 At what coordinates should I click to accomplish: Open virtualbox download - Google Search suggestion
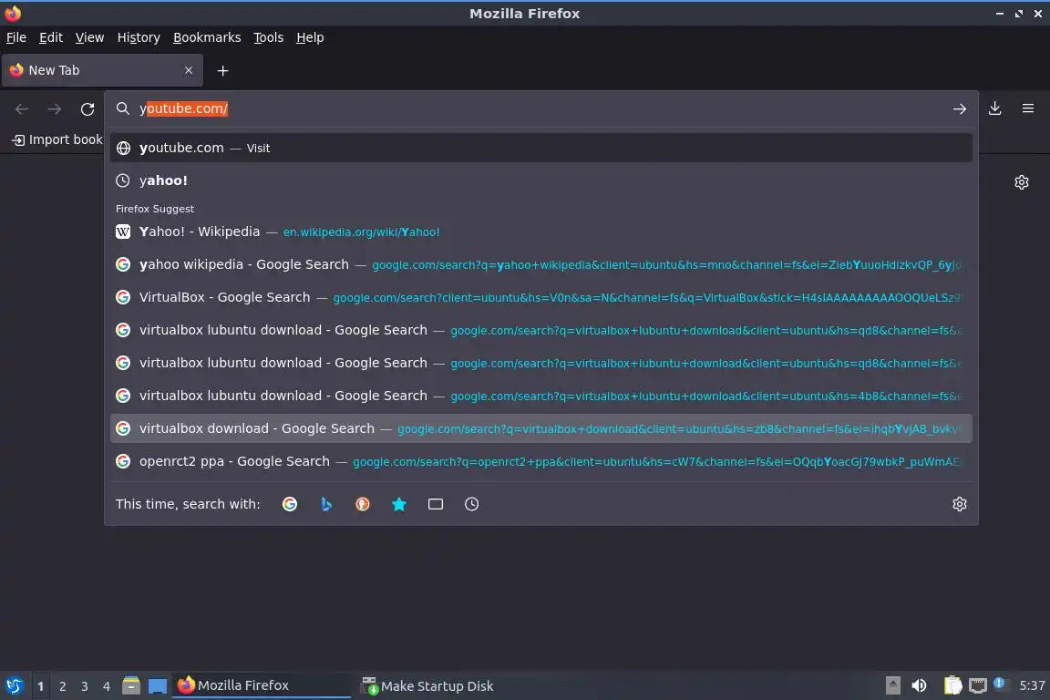point(541,428)
